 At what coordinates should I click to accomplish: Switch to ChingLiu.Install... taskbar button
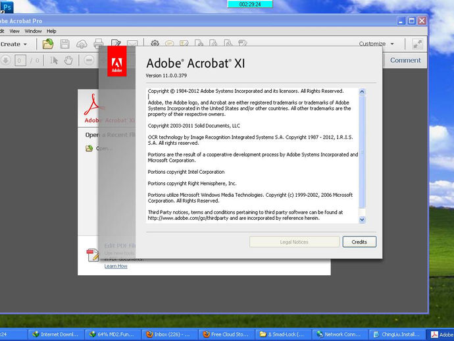click(x=397, y=334)
